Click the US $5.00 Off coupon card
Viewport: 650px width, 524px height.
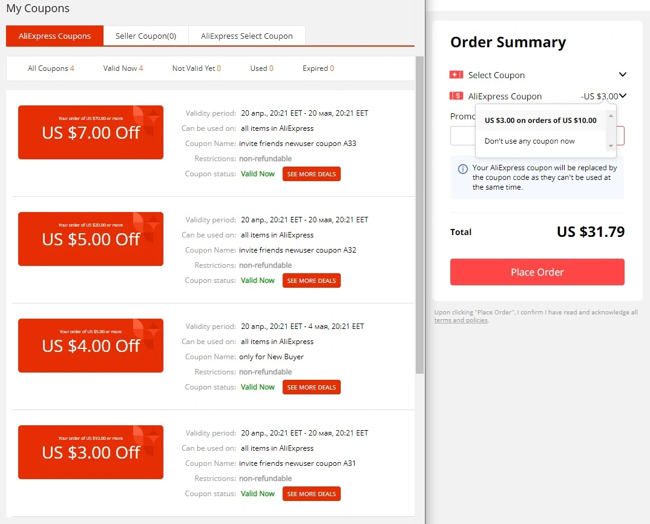point(91,239)
